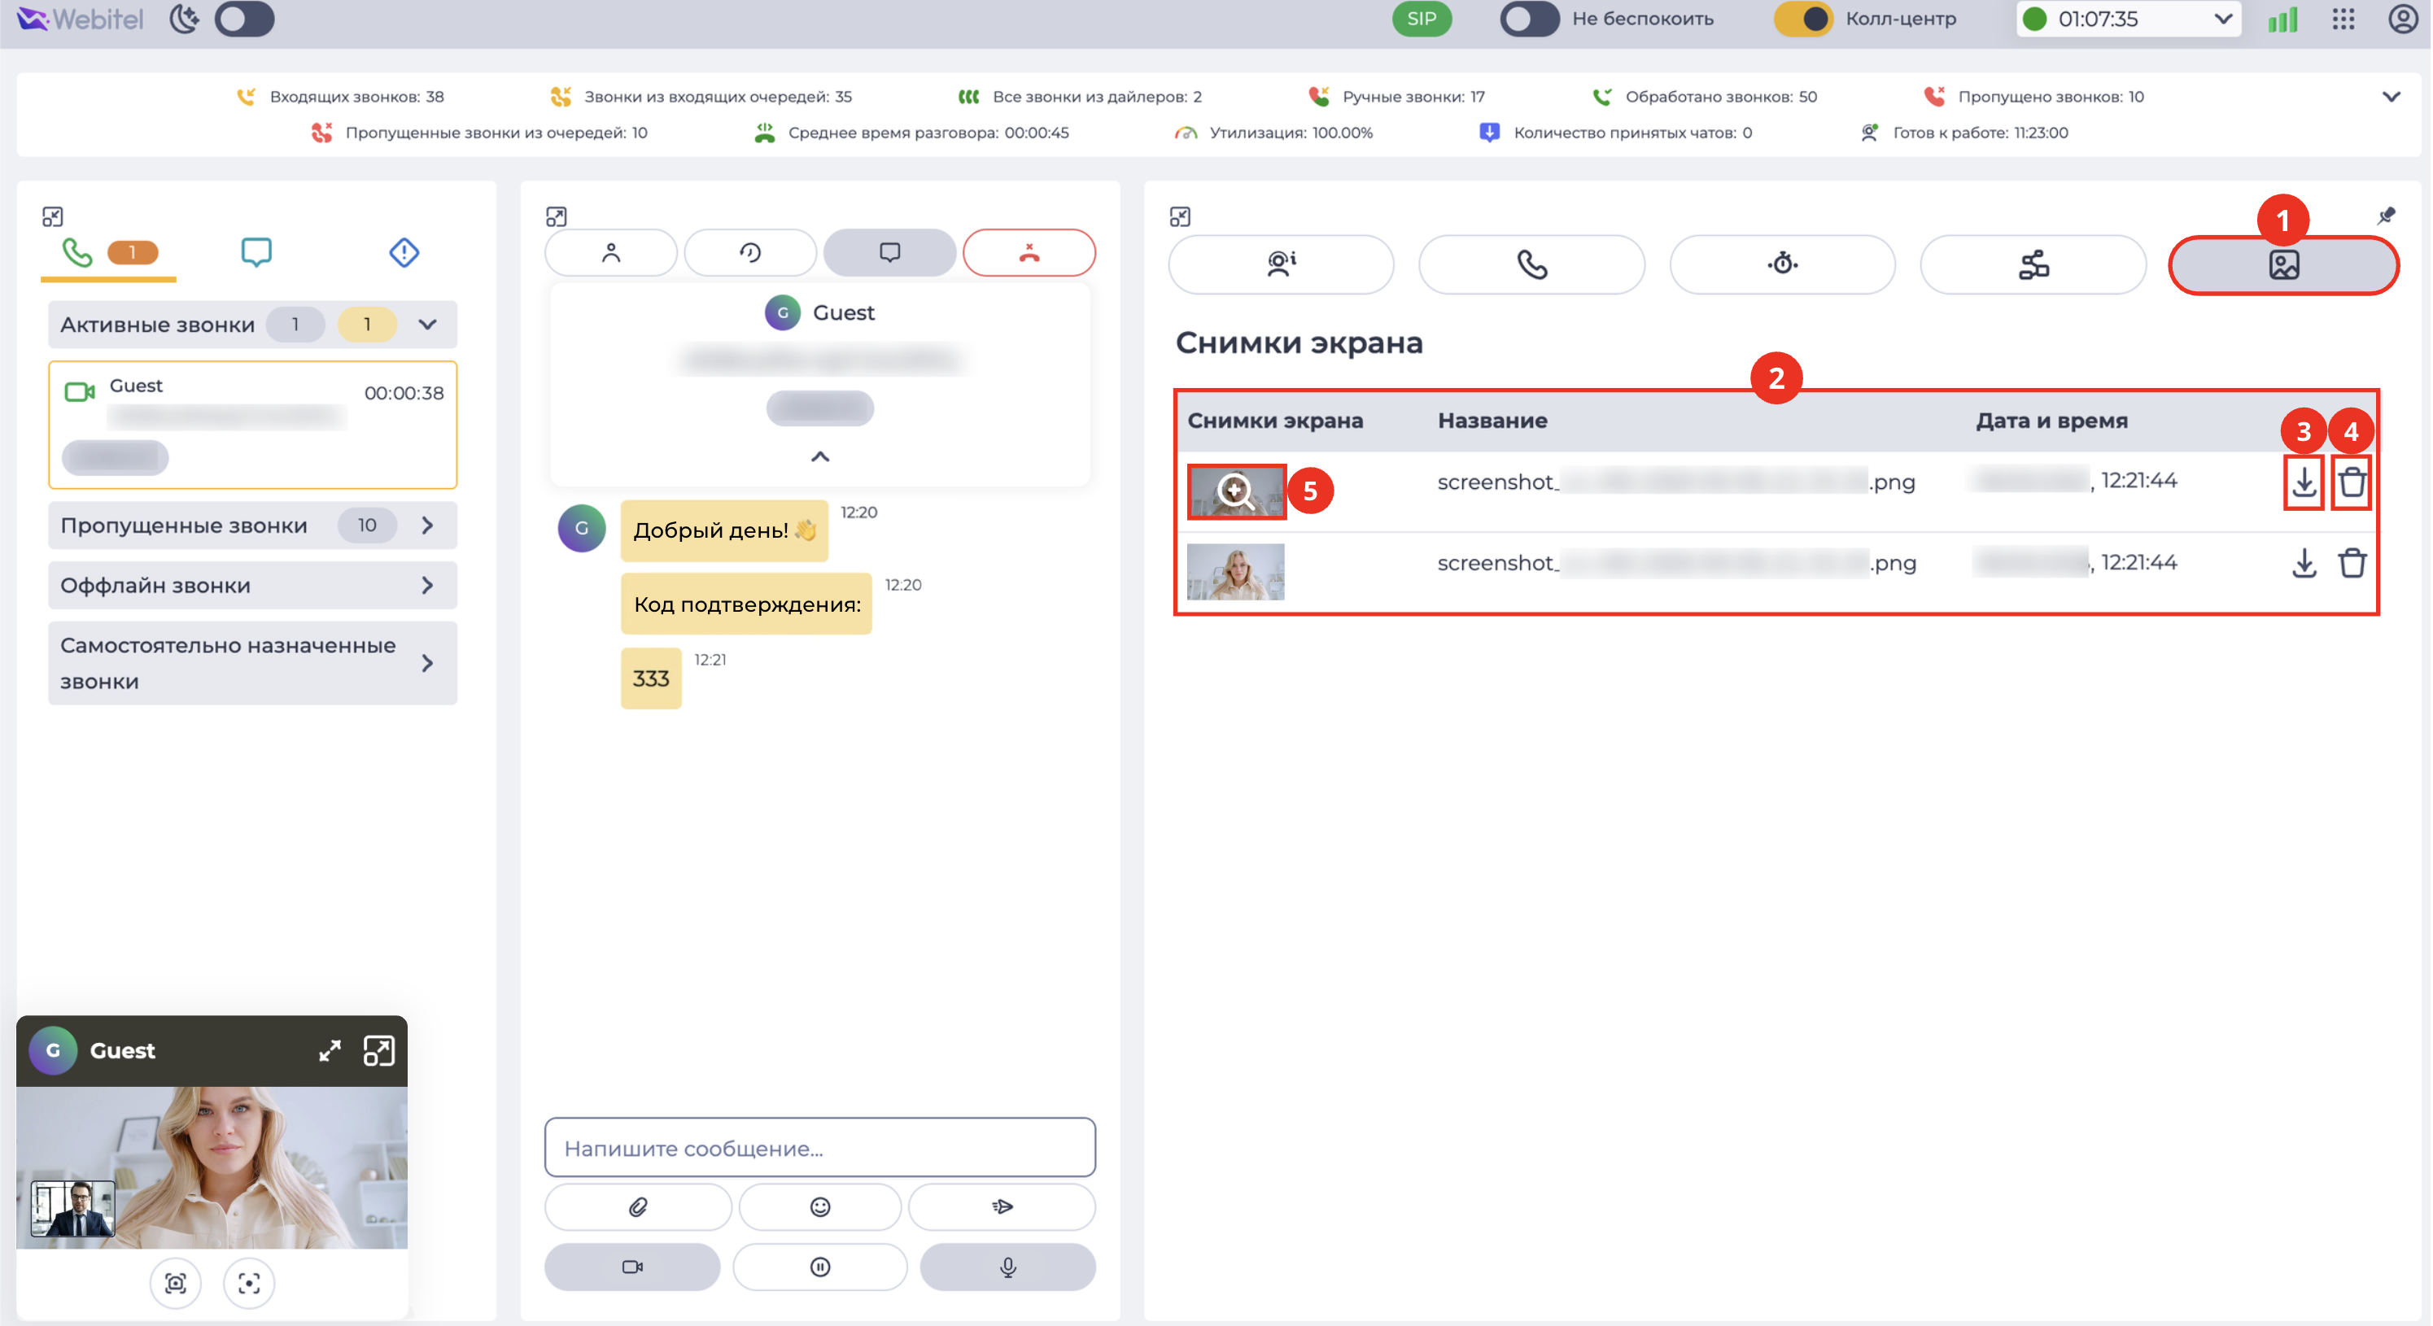Open the flow diagram tab
Viewport: 2433px width, 1326px height.
pos(2033,264)
